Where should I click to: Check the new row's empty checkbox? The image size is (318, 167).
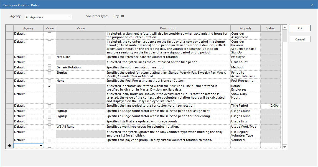tap(50, 146)
